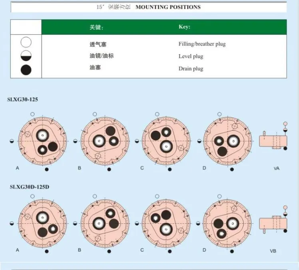Click the half-filled level plug legend circle
The width and height of the screenshot is (299, 270).
pos(26,56)
